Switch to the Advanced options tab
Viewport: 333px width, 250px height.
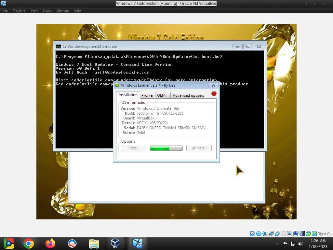[188, 95]
